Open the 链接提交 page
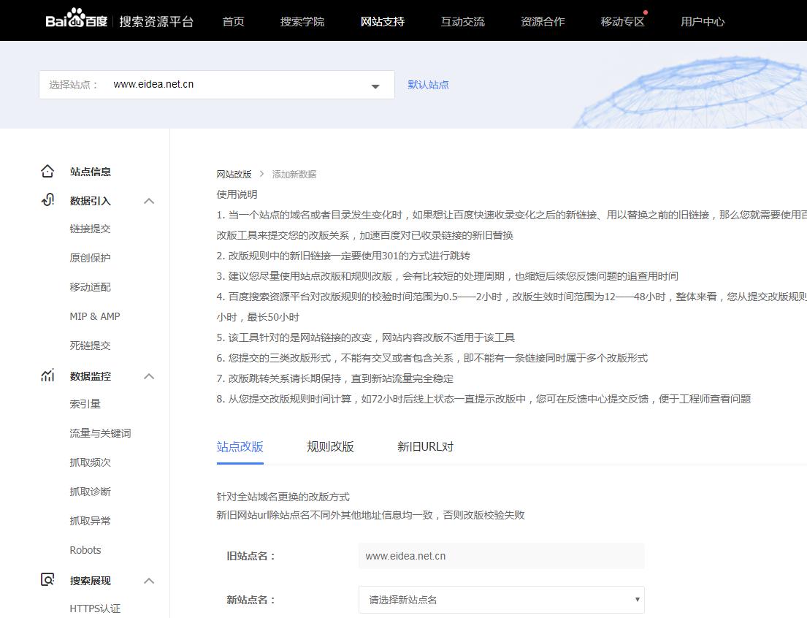 91,229
